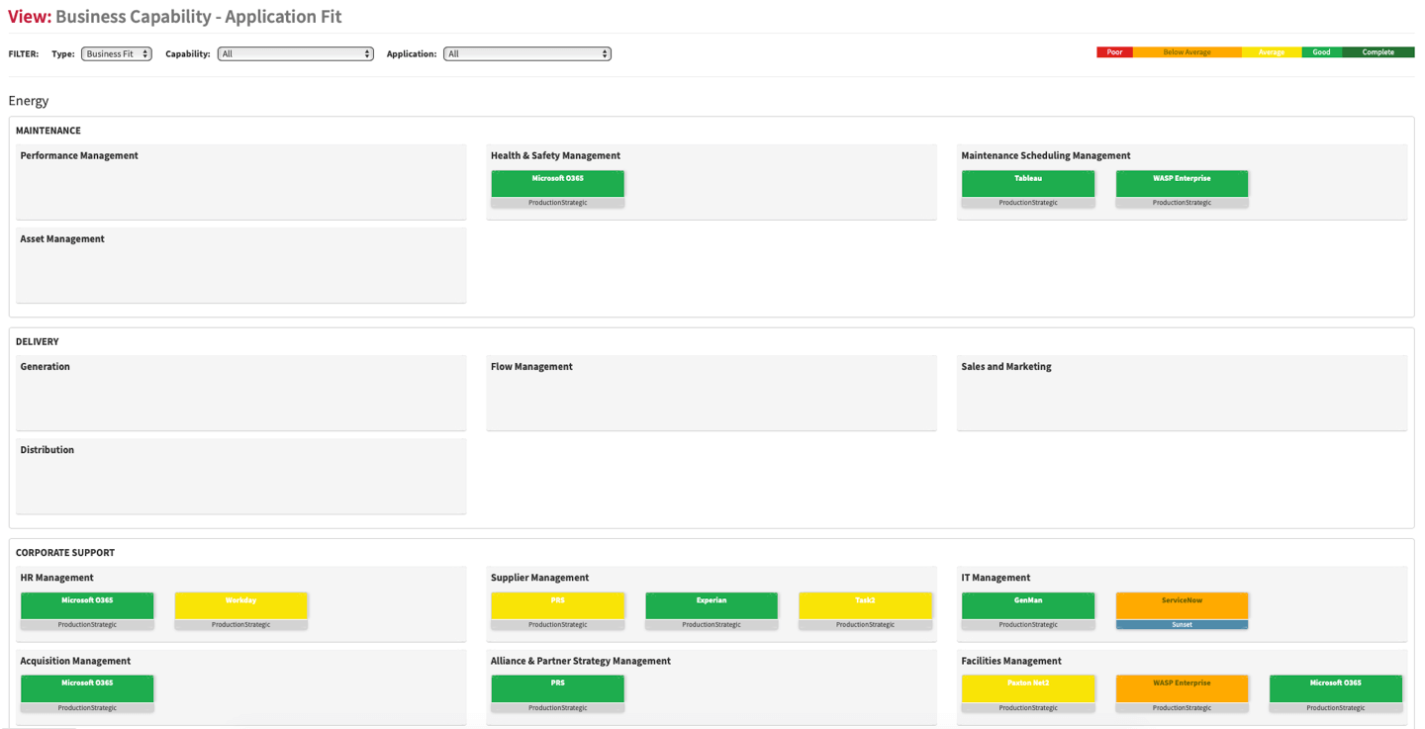Select the Generation capability heading
Image resolution: width=1425 pixels, height=729 pixels.
[x=46, y=367]
